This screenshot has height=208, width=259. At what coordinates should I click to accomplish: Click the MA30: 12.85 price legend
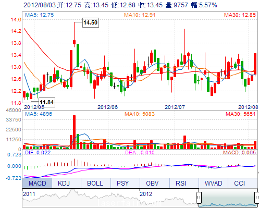point(240,15)
